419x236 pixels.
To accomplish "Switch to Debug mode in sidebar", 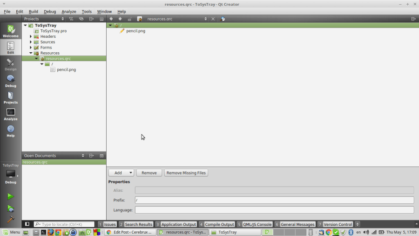I will [x=11, y=81].
